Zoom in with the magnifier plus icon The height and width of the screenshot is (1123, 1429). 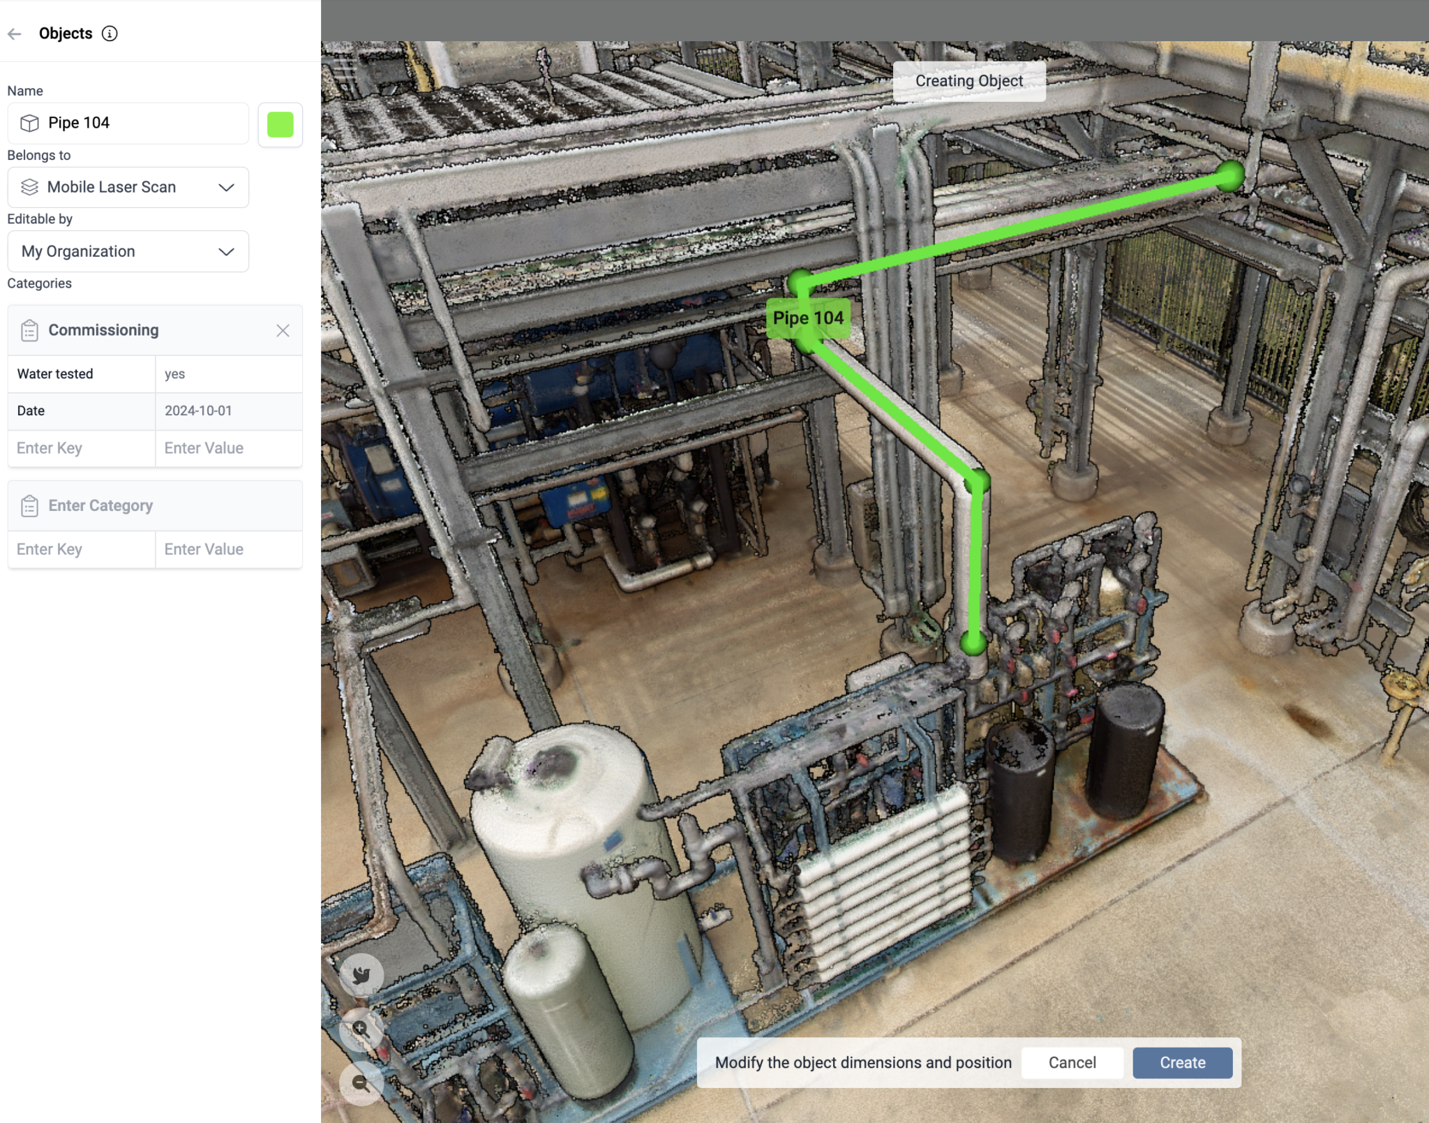361,1029
